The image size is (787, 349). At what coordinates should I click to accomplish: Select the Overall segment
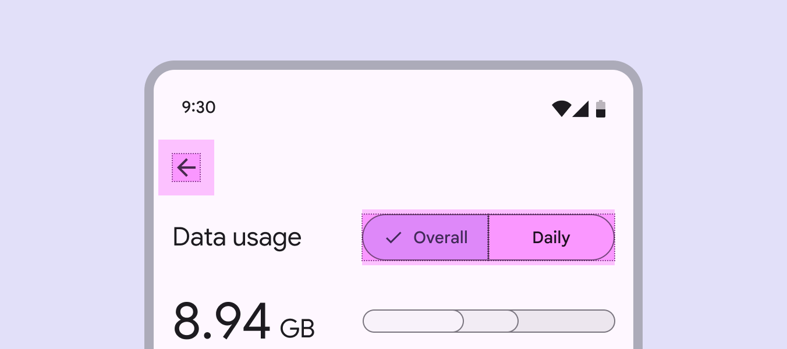[426, 237]
